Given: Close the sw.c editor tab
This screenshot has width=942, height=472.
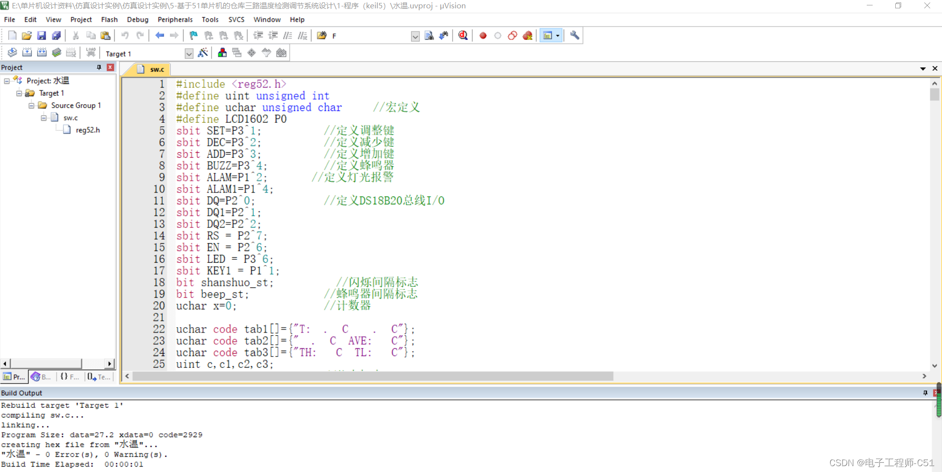Looking at the screenshot, I should coord(935,68).
